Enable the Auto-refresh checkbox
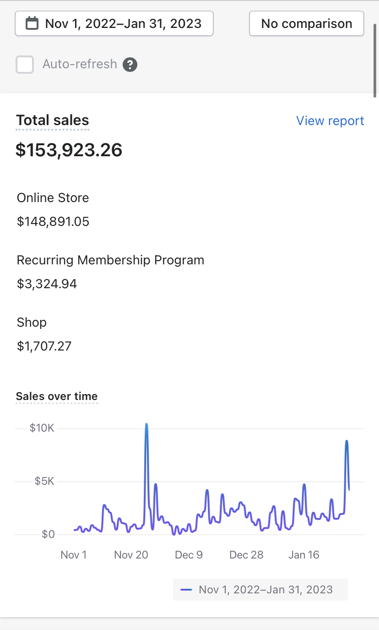The image size is (379, 630). pos(25,65)
